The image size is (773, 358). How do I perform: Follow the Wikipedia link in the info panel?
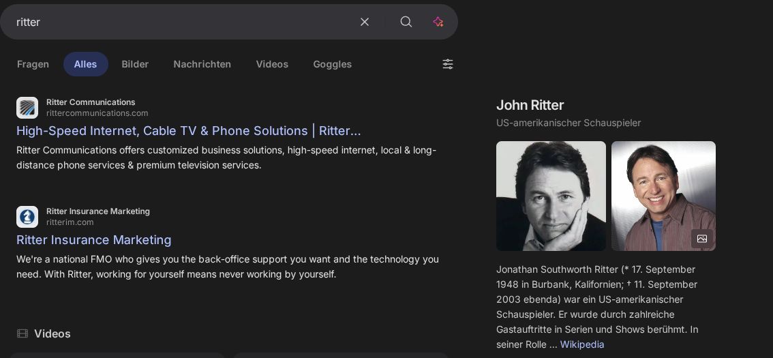581,344
